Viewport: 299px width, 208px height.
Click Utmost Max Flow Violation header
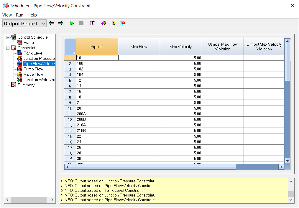(223, 47)
